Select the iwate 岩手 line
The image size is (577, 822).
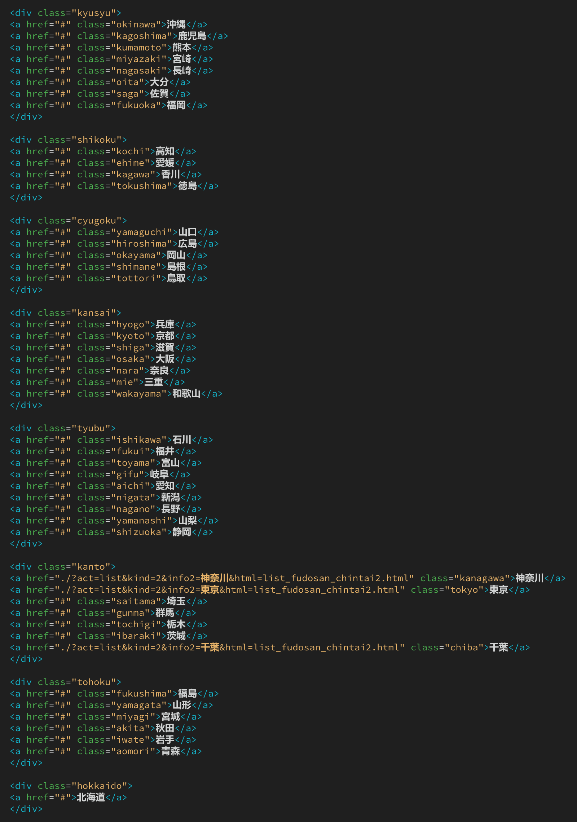(103, 740)
